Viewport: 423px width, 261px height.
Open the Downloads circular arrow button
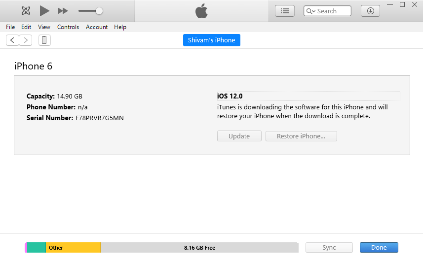coord(370,11)
